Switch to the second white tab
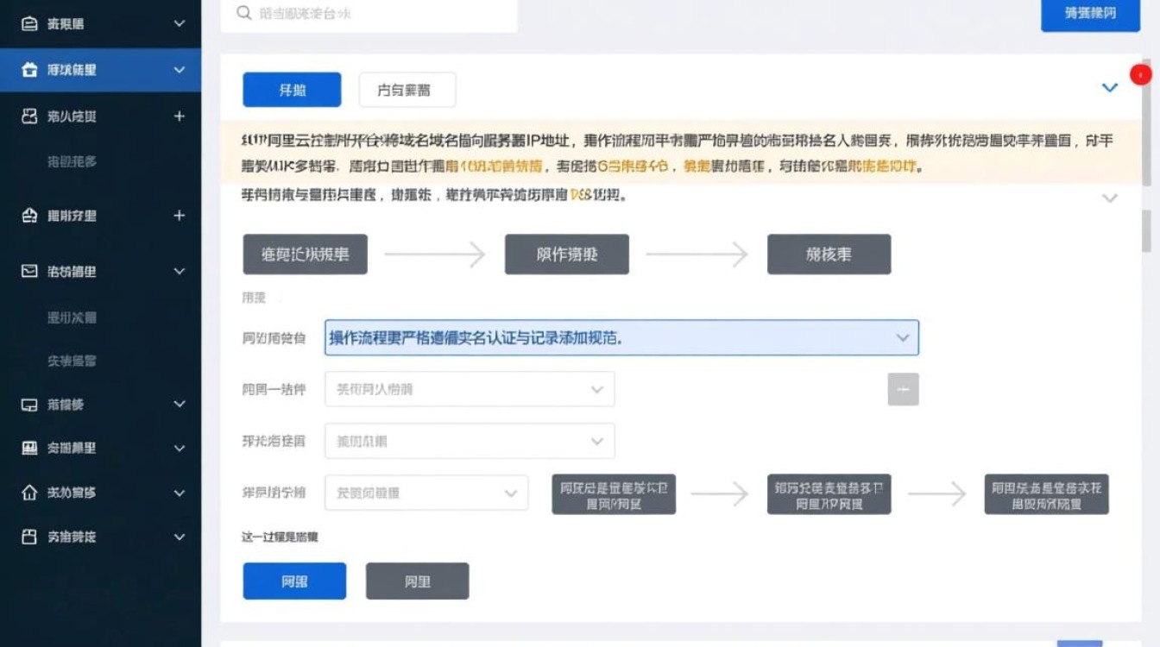This screenshot has width=1160, height=647. [407, 89]
